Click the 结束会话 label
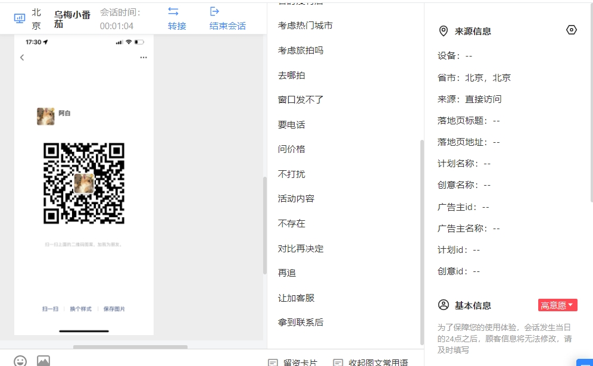Screen dimensions: 593x366 (227, 26)
